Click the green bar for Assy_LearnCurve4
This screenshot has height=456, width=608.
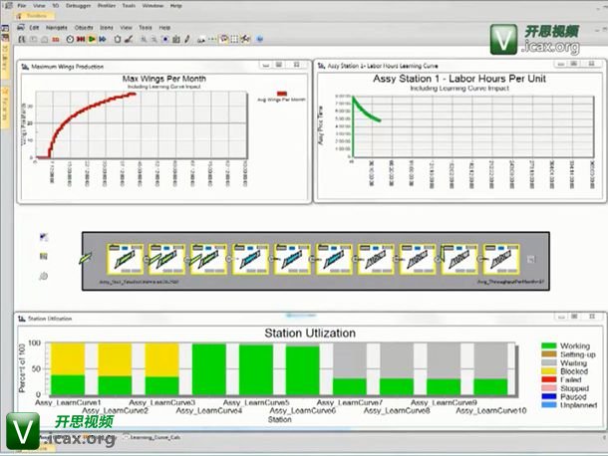coord(209,369)
